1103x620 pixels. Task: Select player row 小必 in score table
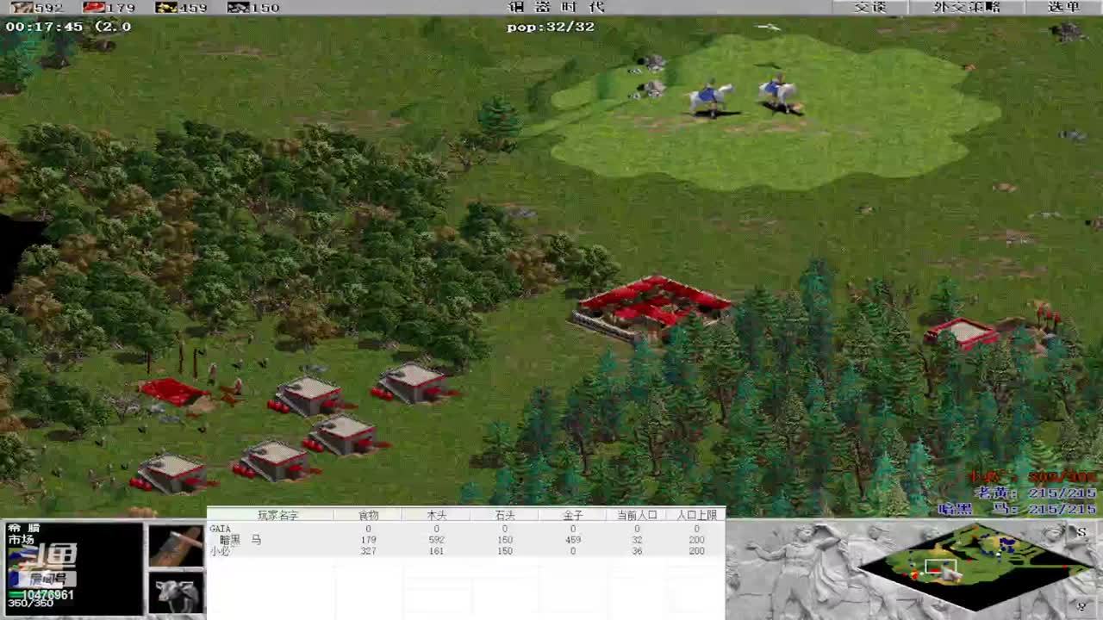coord(221,551)
